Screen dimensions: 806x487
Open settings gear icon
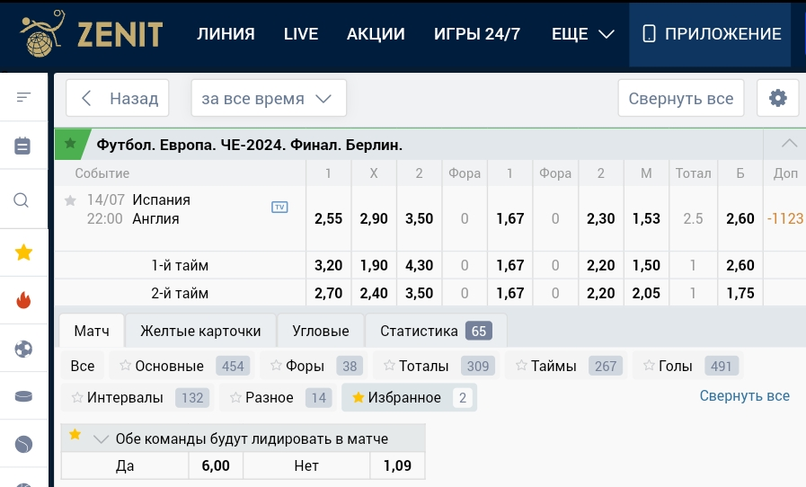(x=778, y=98)
